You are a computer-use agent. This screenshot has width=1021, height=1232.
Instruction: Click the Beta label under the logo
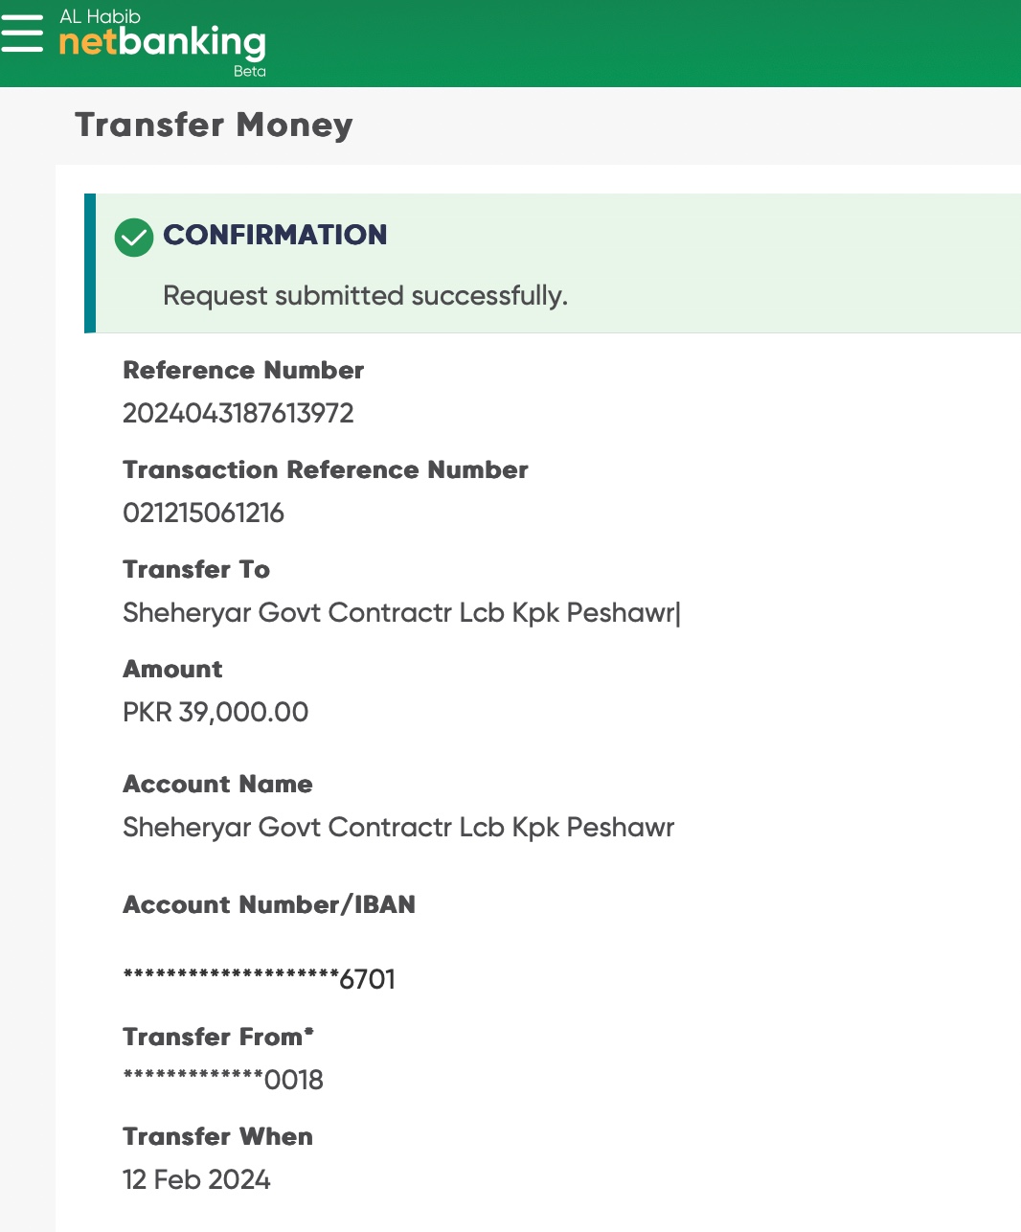click(249, 71)
